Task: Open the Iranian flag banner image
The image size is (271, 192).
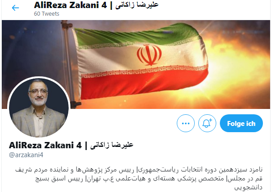Action: (x=136, y=64)
